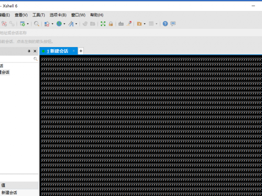Open the Help question mark icon

point(165,24)
